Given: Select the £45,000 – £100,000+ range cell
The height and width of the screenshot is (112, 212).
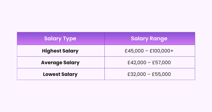Looking at the screenshot, I should click(149, 51).
